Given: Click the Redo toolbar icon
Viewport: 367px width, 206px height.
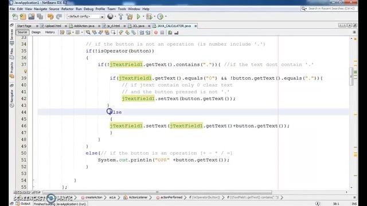Looking at the screenshot, I should [59, 17].
